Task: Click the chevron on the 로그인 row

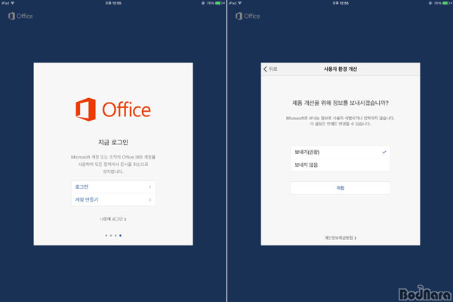Action: (x=150, y=187)
